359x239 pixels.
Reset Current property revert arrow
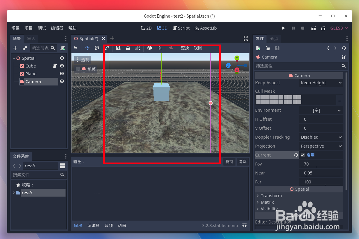[x=296, y=155]
